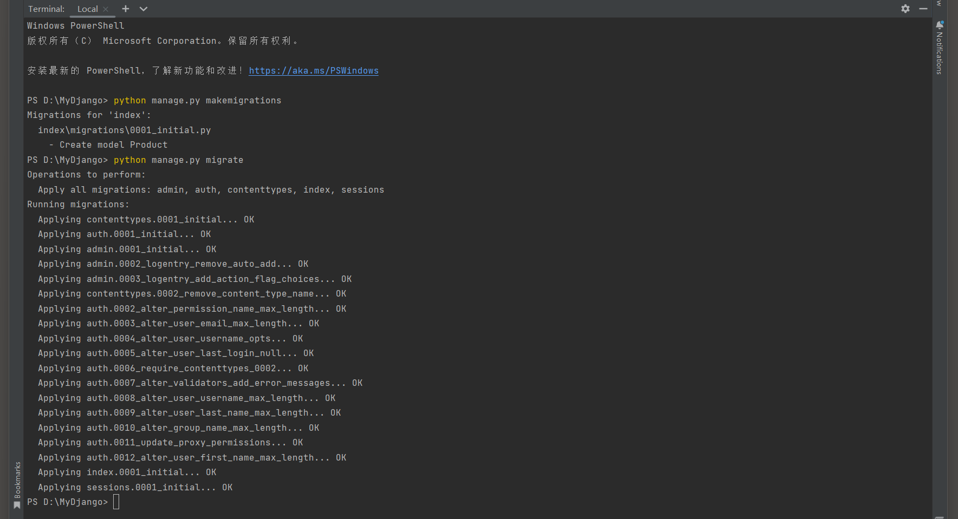This screenshot has height=519, width=958.
Task: Close the Local terminal tab
Action: pyautogui.click(x=106, y=9)
